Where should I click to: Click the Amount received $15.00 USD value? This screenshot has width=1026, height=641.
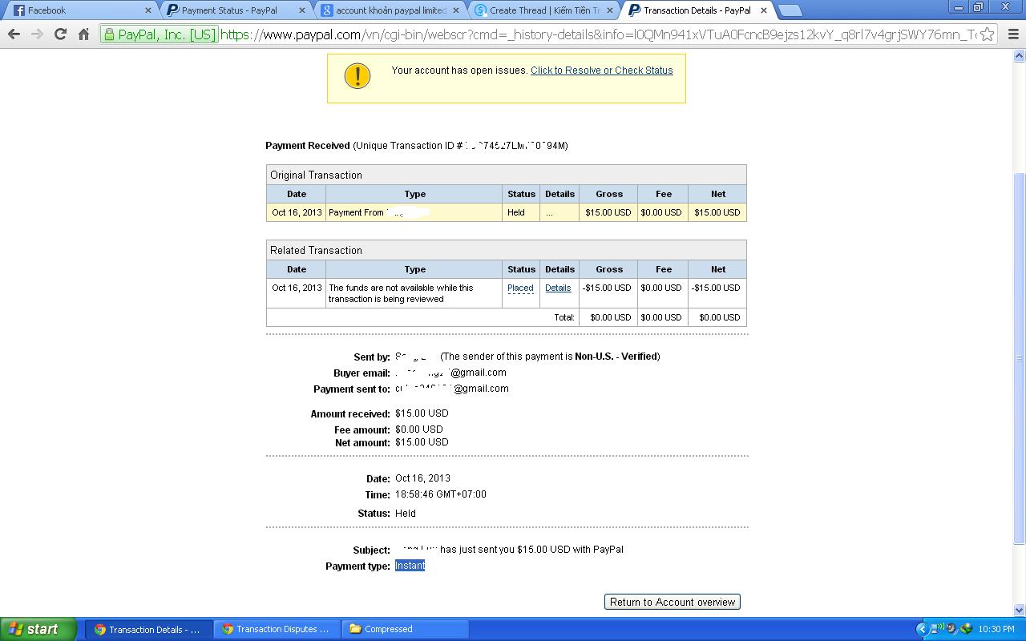[422, 413]
